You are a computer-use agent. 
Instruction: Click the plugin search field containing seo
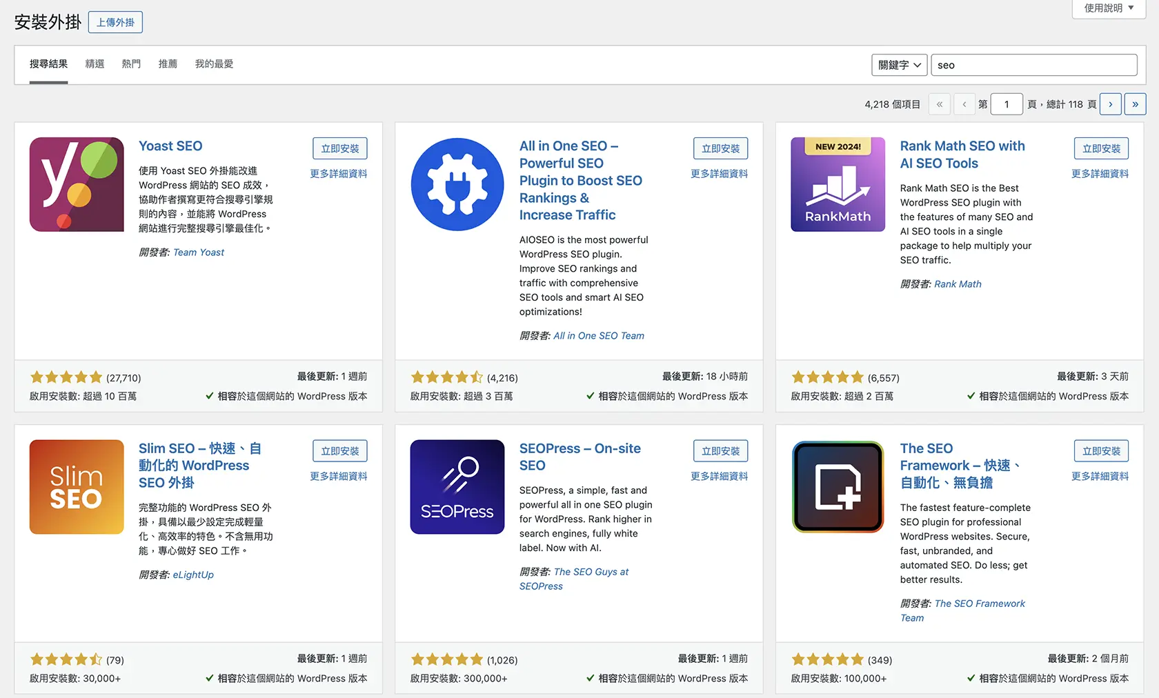click(1034, 65)
